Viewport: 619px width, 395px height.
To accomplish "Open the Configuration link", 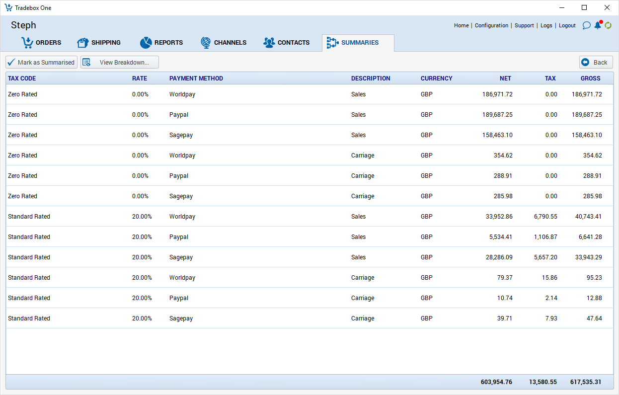I will (491, 25).
